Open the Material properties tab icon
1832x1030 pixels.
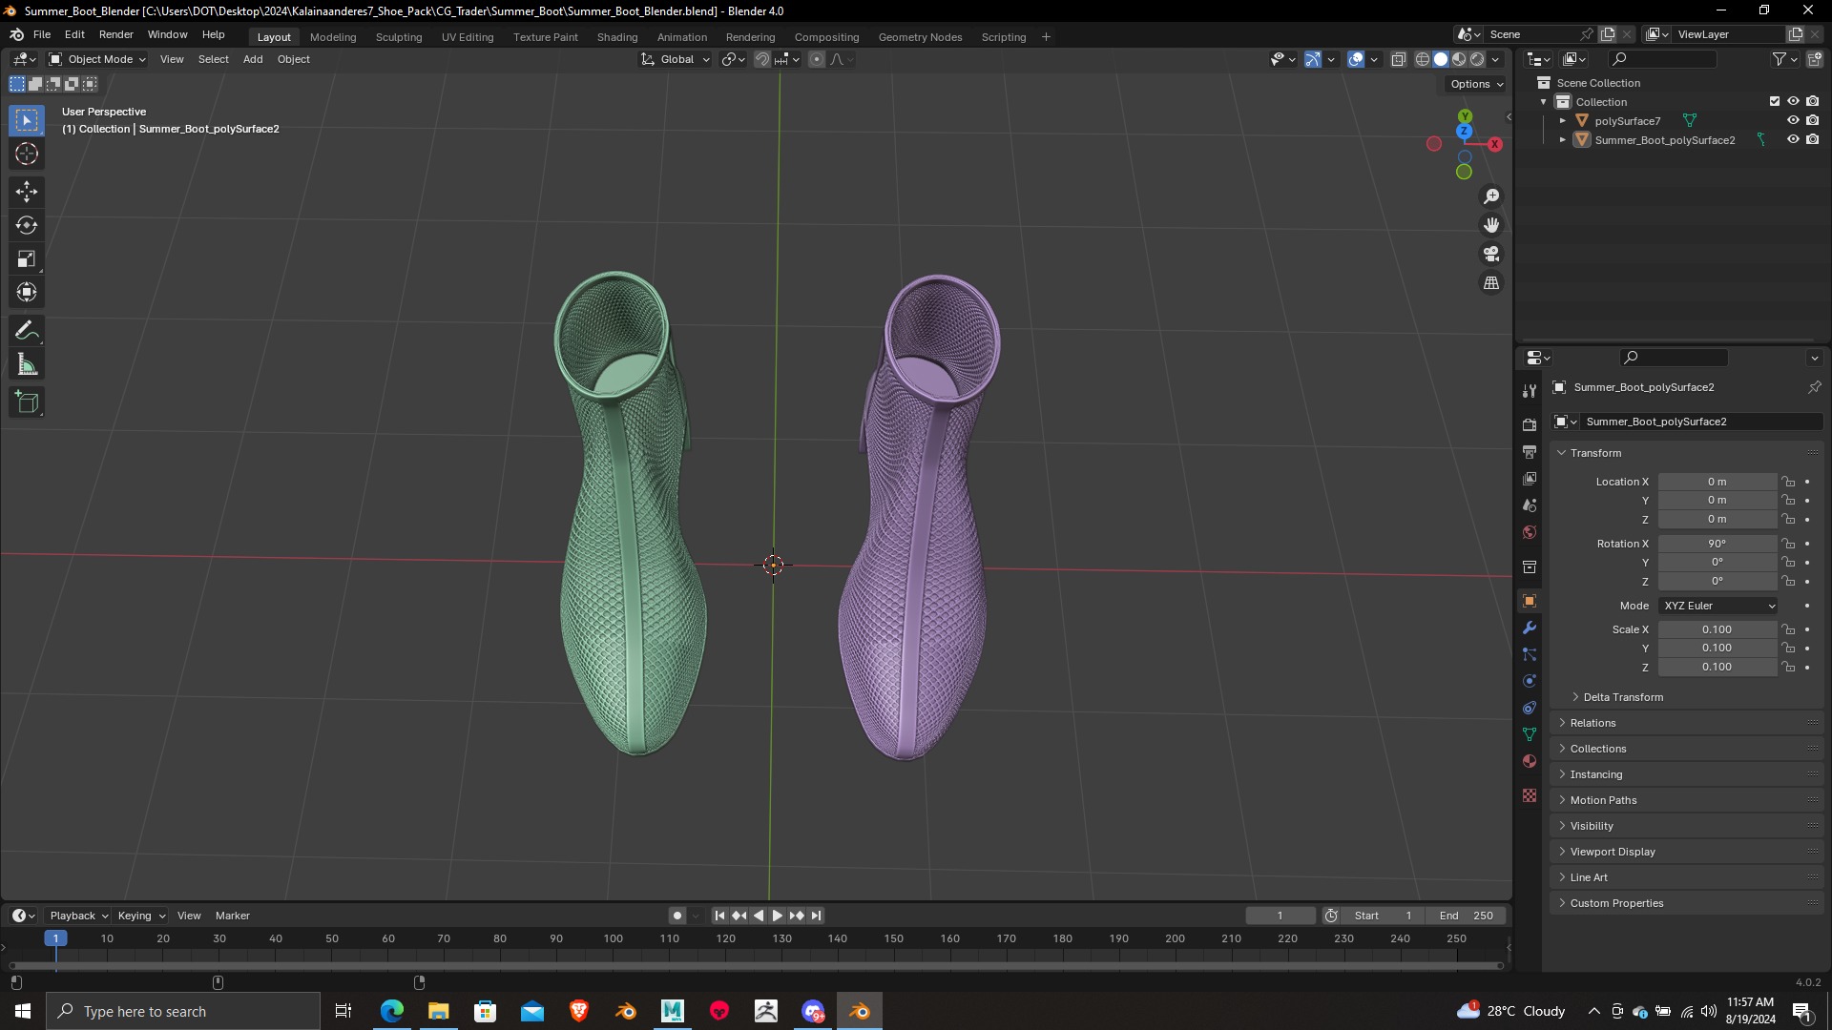[1530, 761]
